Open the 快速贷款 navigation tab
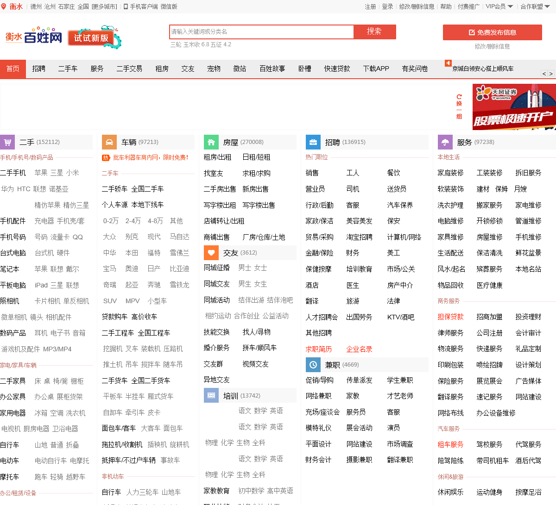The height and width of the screenshot is (505, 556). 337,69
